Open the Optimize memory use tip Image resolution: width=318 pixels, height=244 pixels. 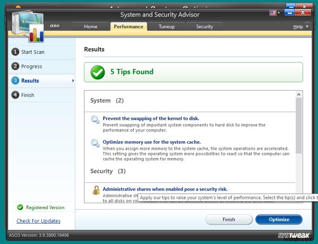pyautogui.click(x=152, y=142)
